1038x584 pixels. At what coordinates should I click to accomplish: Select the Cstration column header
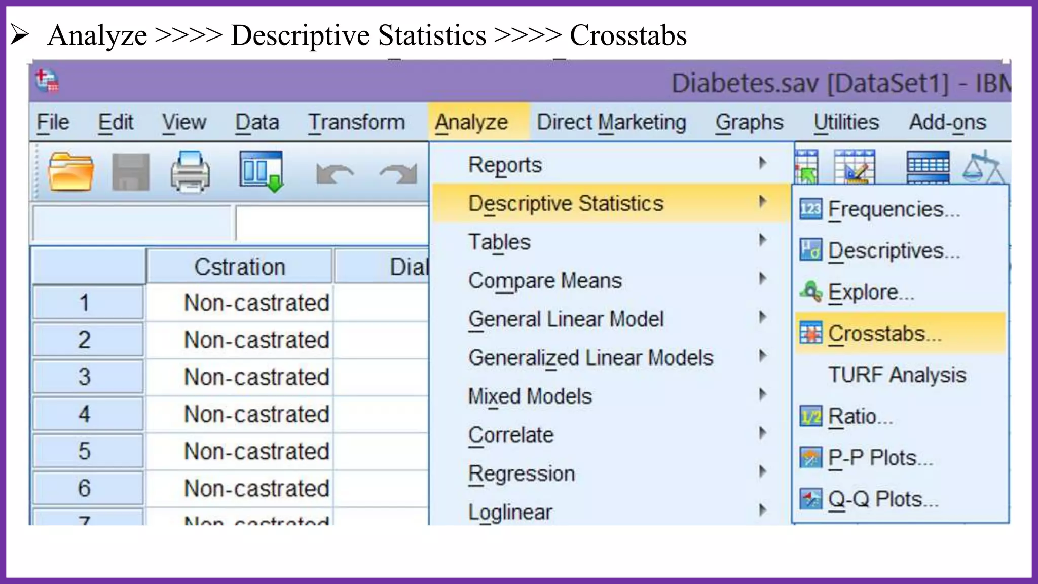pos(240,266)
